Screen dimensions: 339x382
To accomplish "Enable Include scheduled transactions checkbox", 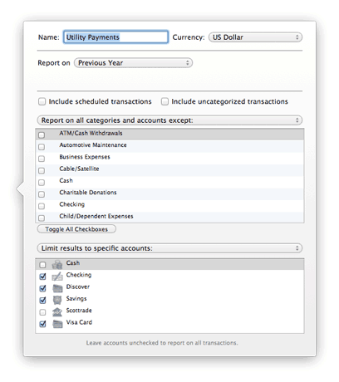I will tap(42, 101).
